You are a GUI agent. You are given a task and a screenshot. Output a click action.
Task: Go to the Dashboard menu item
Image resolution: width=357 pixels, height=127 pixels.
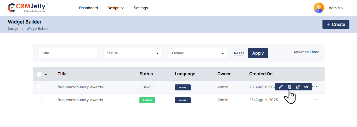[88, 8]
